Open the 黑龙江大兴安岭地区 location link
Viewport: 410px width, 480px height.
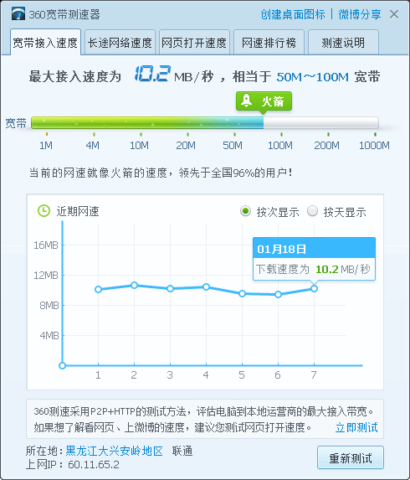114,451
